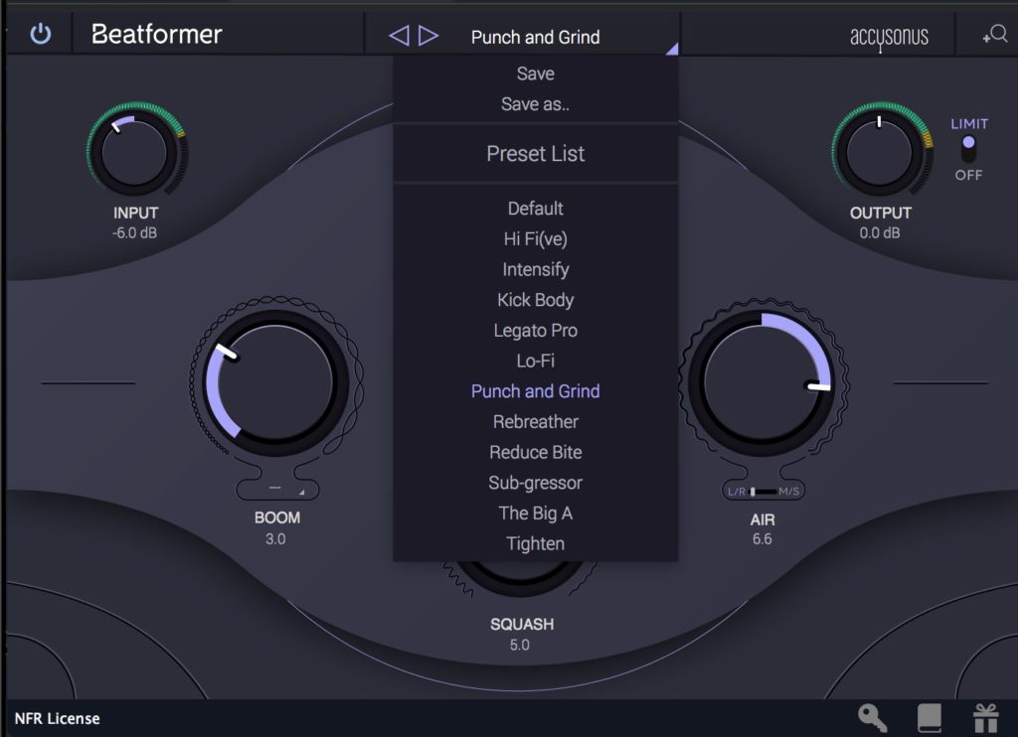
Task: Click the NFR License status text
Action: click(x=57, y=719)
